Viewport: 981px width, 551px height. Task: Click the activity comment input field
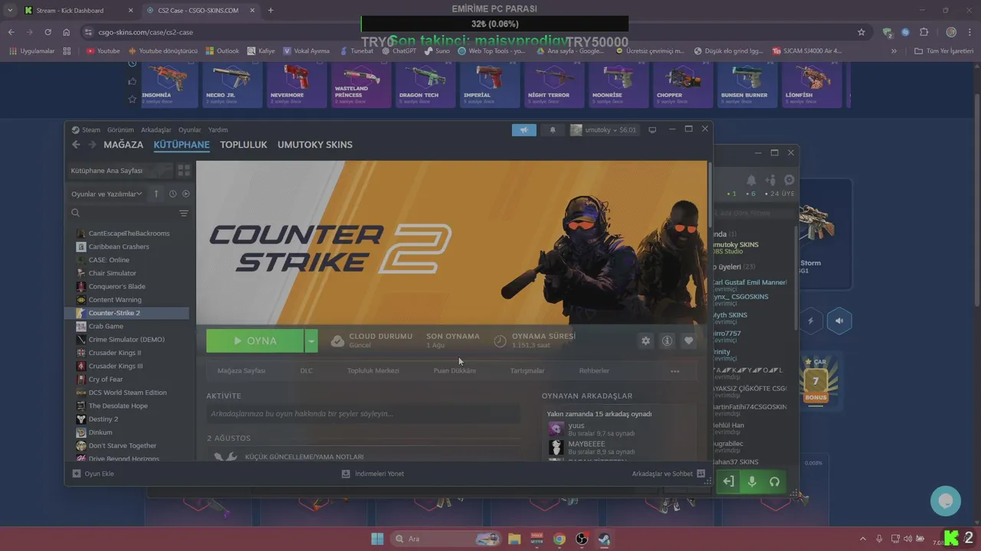pos(363,414)
